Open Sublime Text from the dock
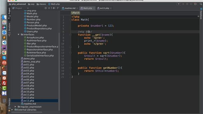Screen dimensions: 203x114 (x=4, y=37)
